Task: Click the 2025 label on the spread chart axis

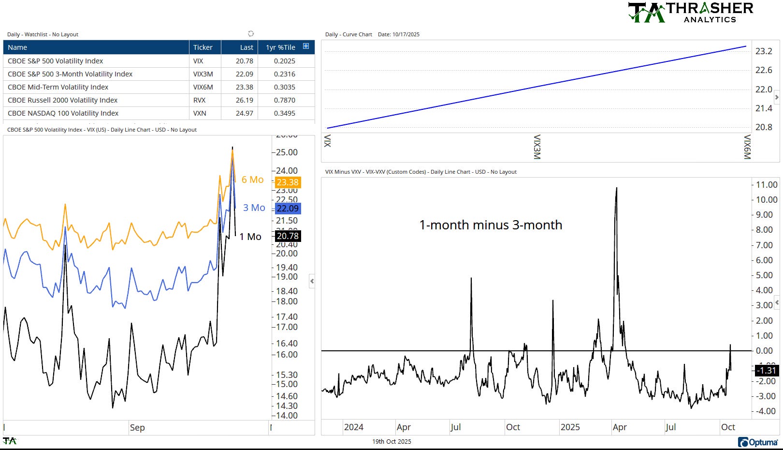Action: [570, 427]
